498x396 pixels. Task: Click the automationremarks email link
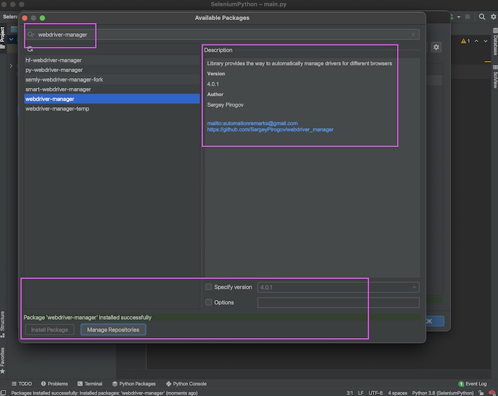tap(252, 123)
